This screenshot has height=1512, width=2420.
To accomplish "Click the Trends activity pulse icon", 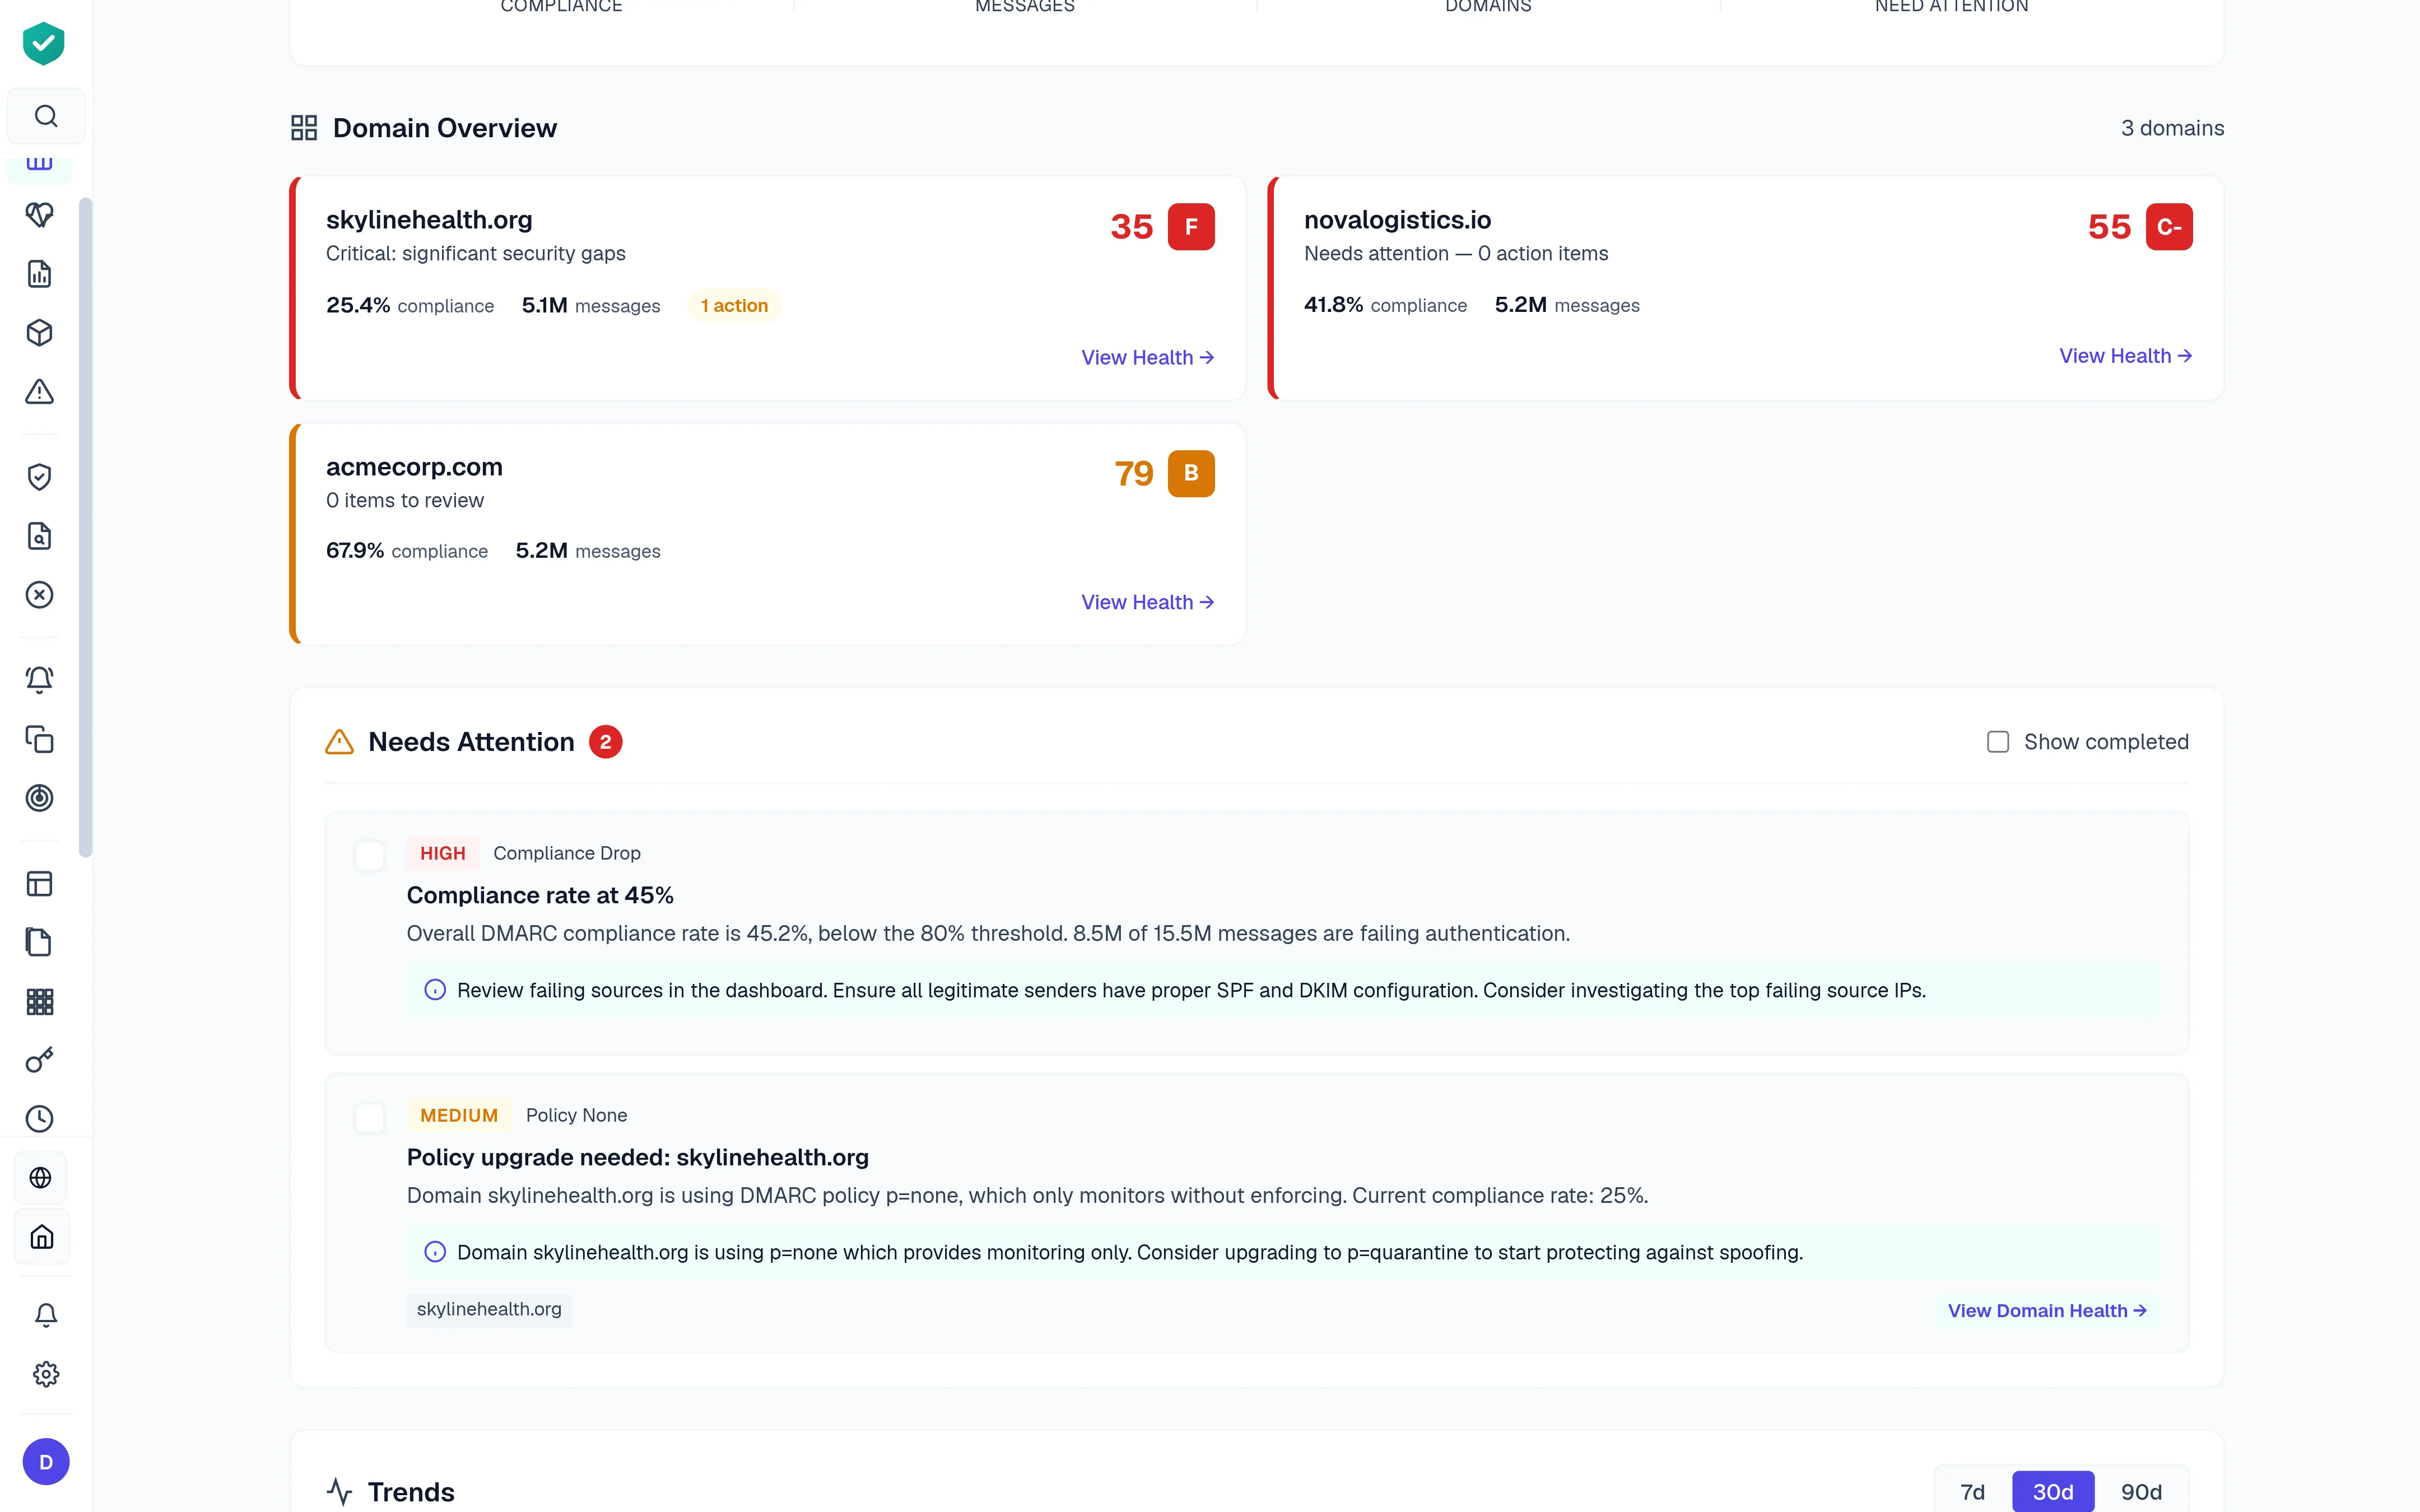I will coord(340,1492).
